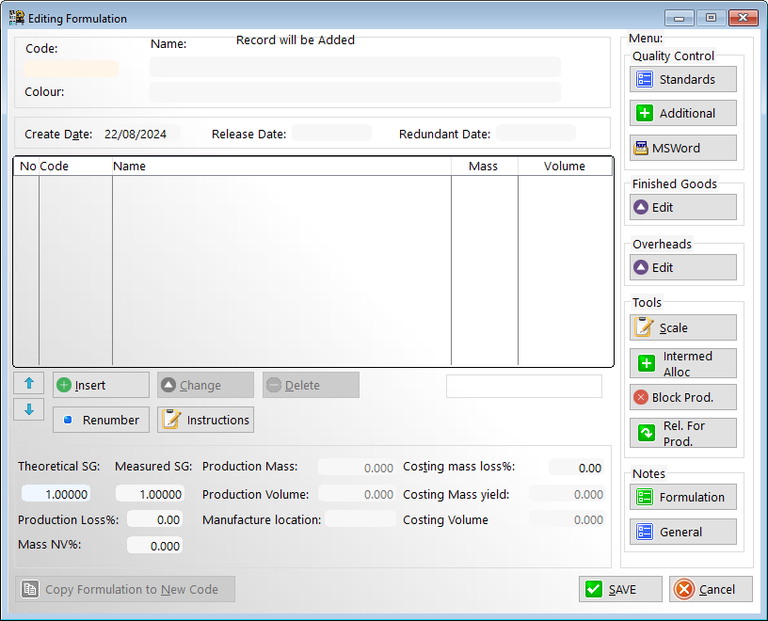Click the move-up arrow icon
Viewport: 768px width, 621px height.
click(28, 383)
